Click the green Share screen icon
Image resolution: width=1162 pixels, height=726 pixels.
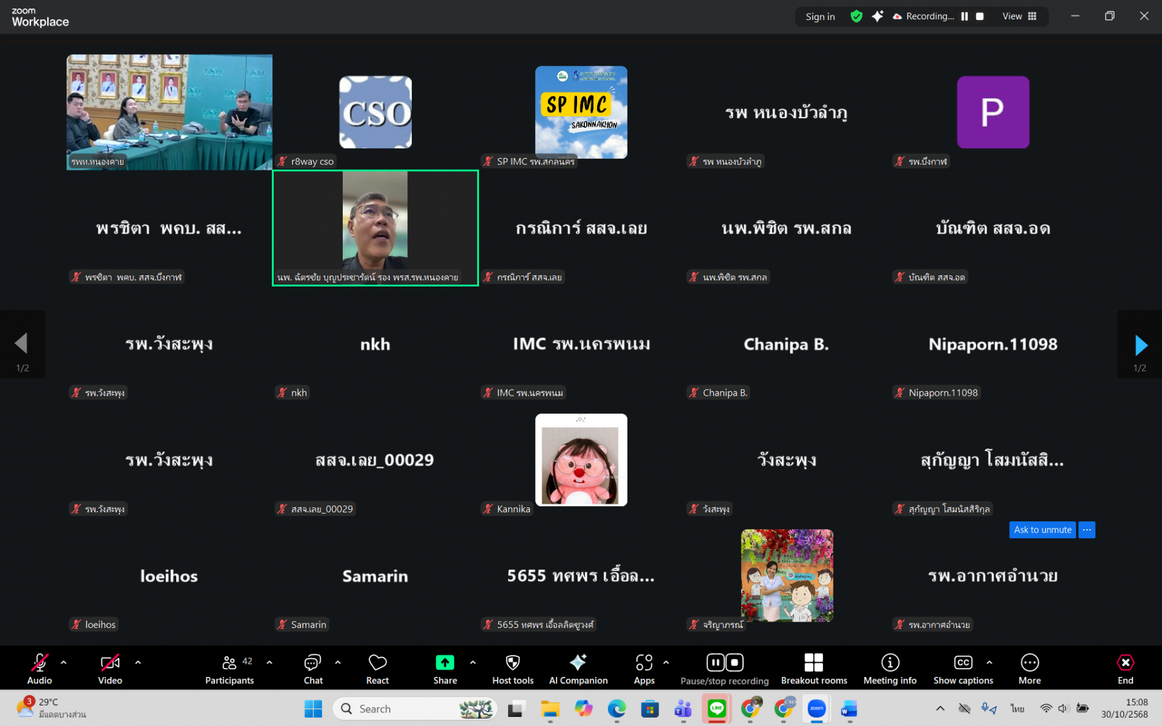(x=445, y=663)
